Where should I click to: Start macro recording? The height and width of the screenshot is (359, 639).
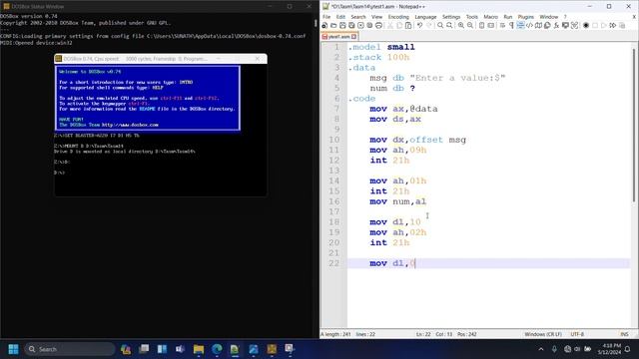coord(586,25)
